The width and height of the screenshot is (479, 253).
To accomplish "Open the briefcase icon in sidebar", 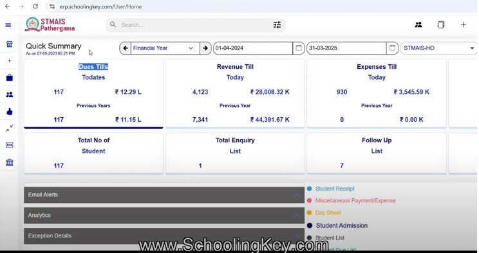I will tap(10, 78).
